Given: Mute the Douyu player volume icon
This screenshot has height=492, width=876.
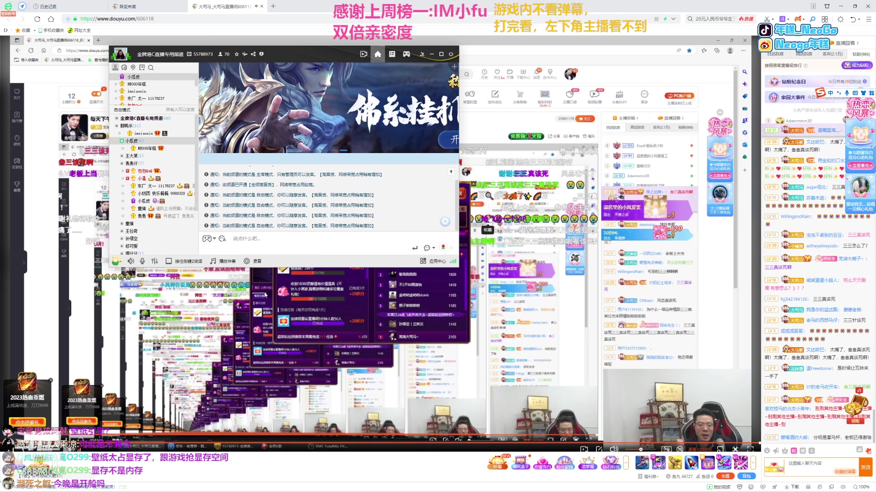Looking at the screenshot, I should pyautogui.click(x=614, y=449).
